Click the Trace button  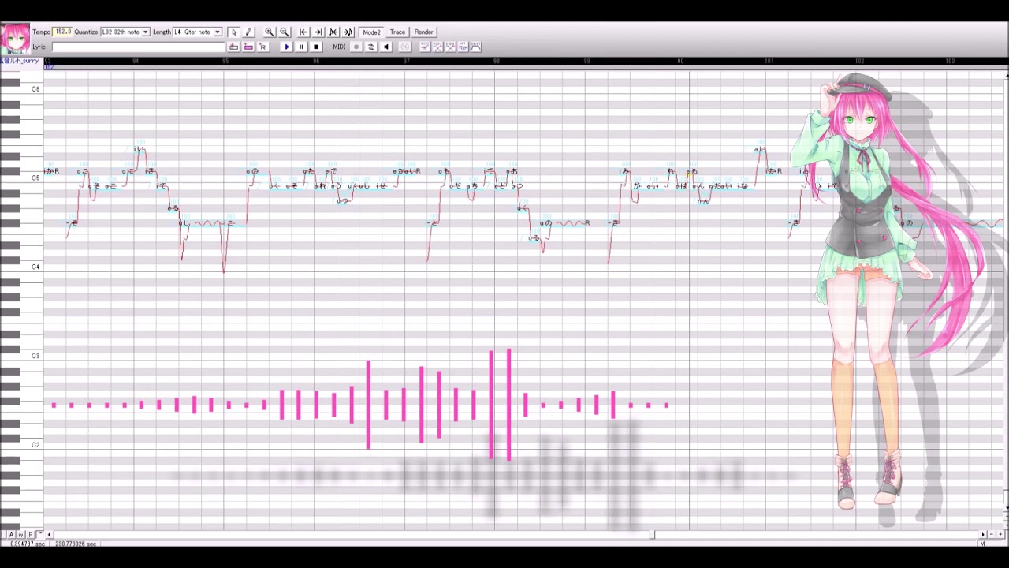click(397, 32)
